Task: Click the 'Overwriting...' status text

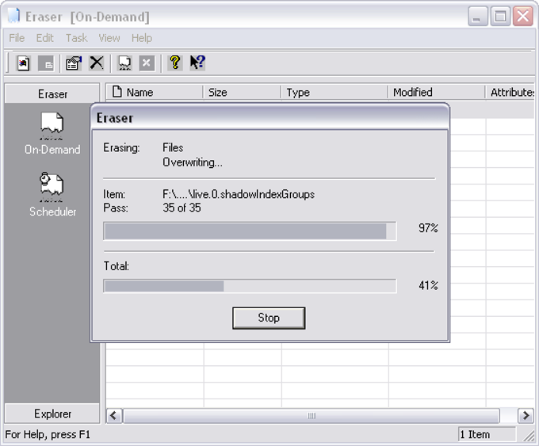Action: pyautogui.click(x=193, y=162)
